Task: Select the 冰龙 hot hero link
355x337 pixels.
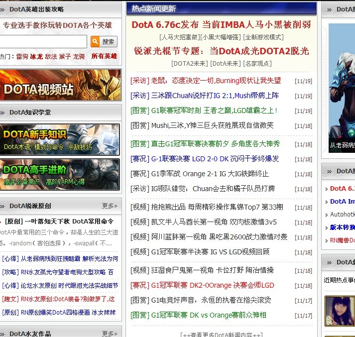Action: pos(36,57)
